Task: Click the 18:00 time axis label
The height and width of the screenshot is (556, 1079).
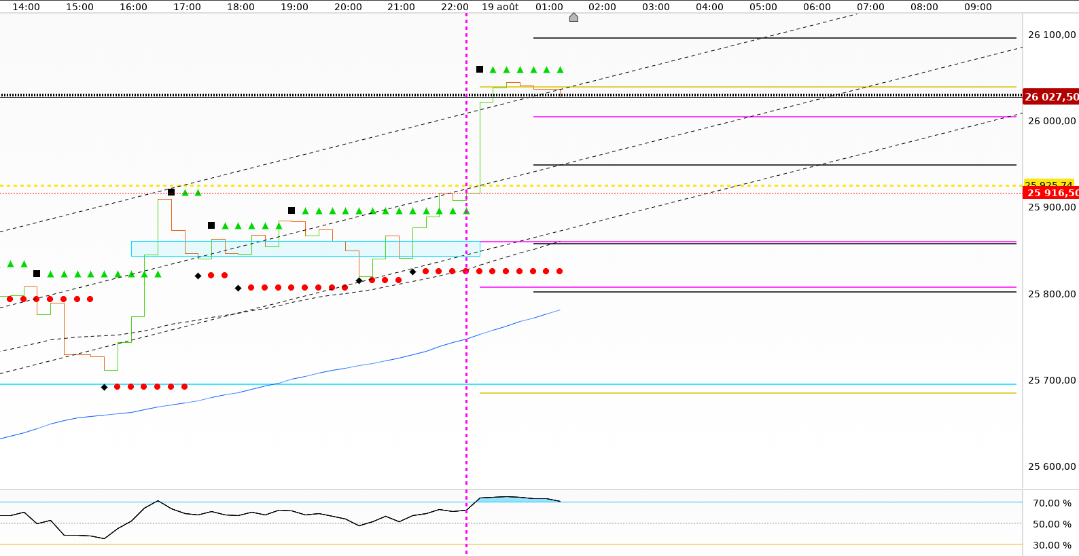Action: click(x=241, y=7)
